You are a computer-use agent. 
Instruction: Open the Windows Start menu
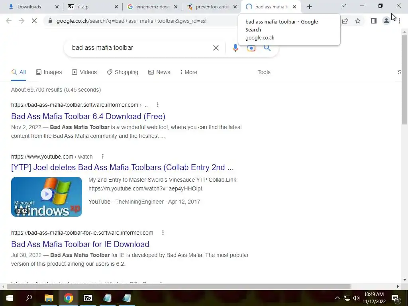point(10,298)
